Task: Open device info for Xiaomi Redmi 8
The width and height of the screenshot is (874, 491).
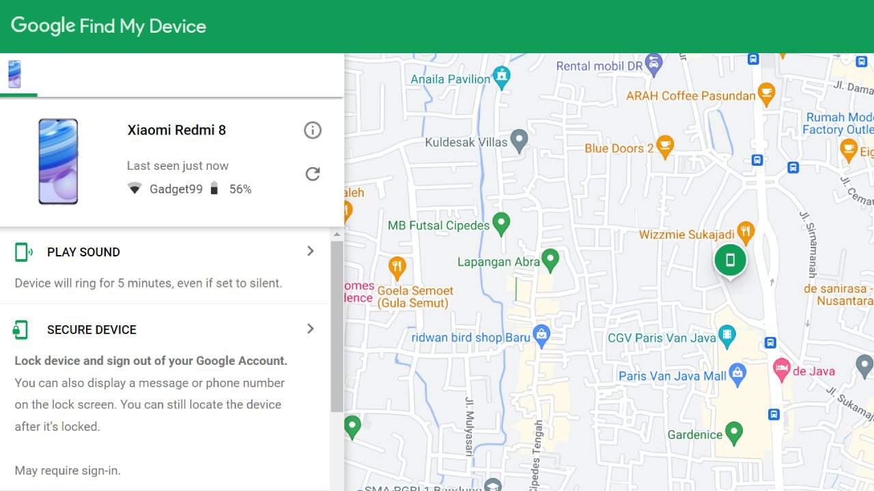Action: point(313,130)
